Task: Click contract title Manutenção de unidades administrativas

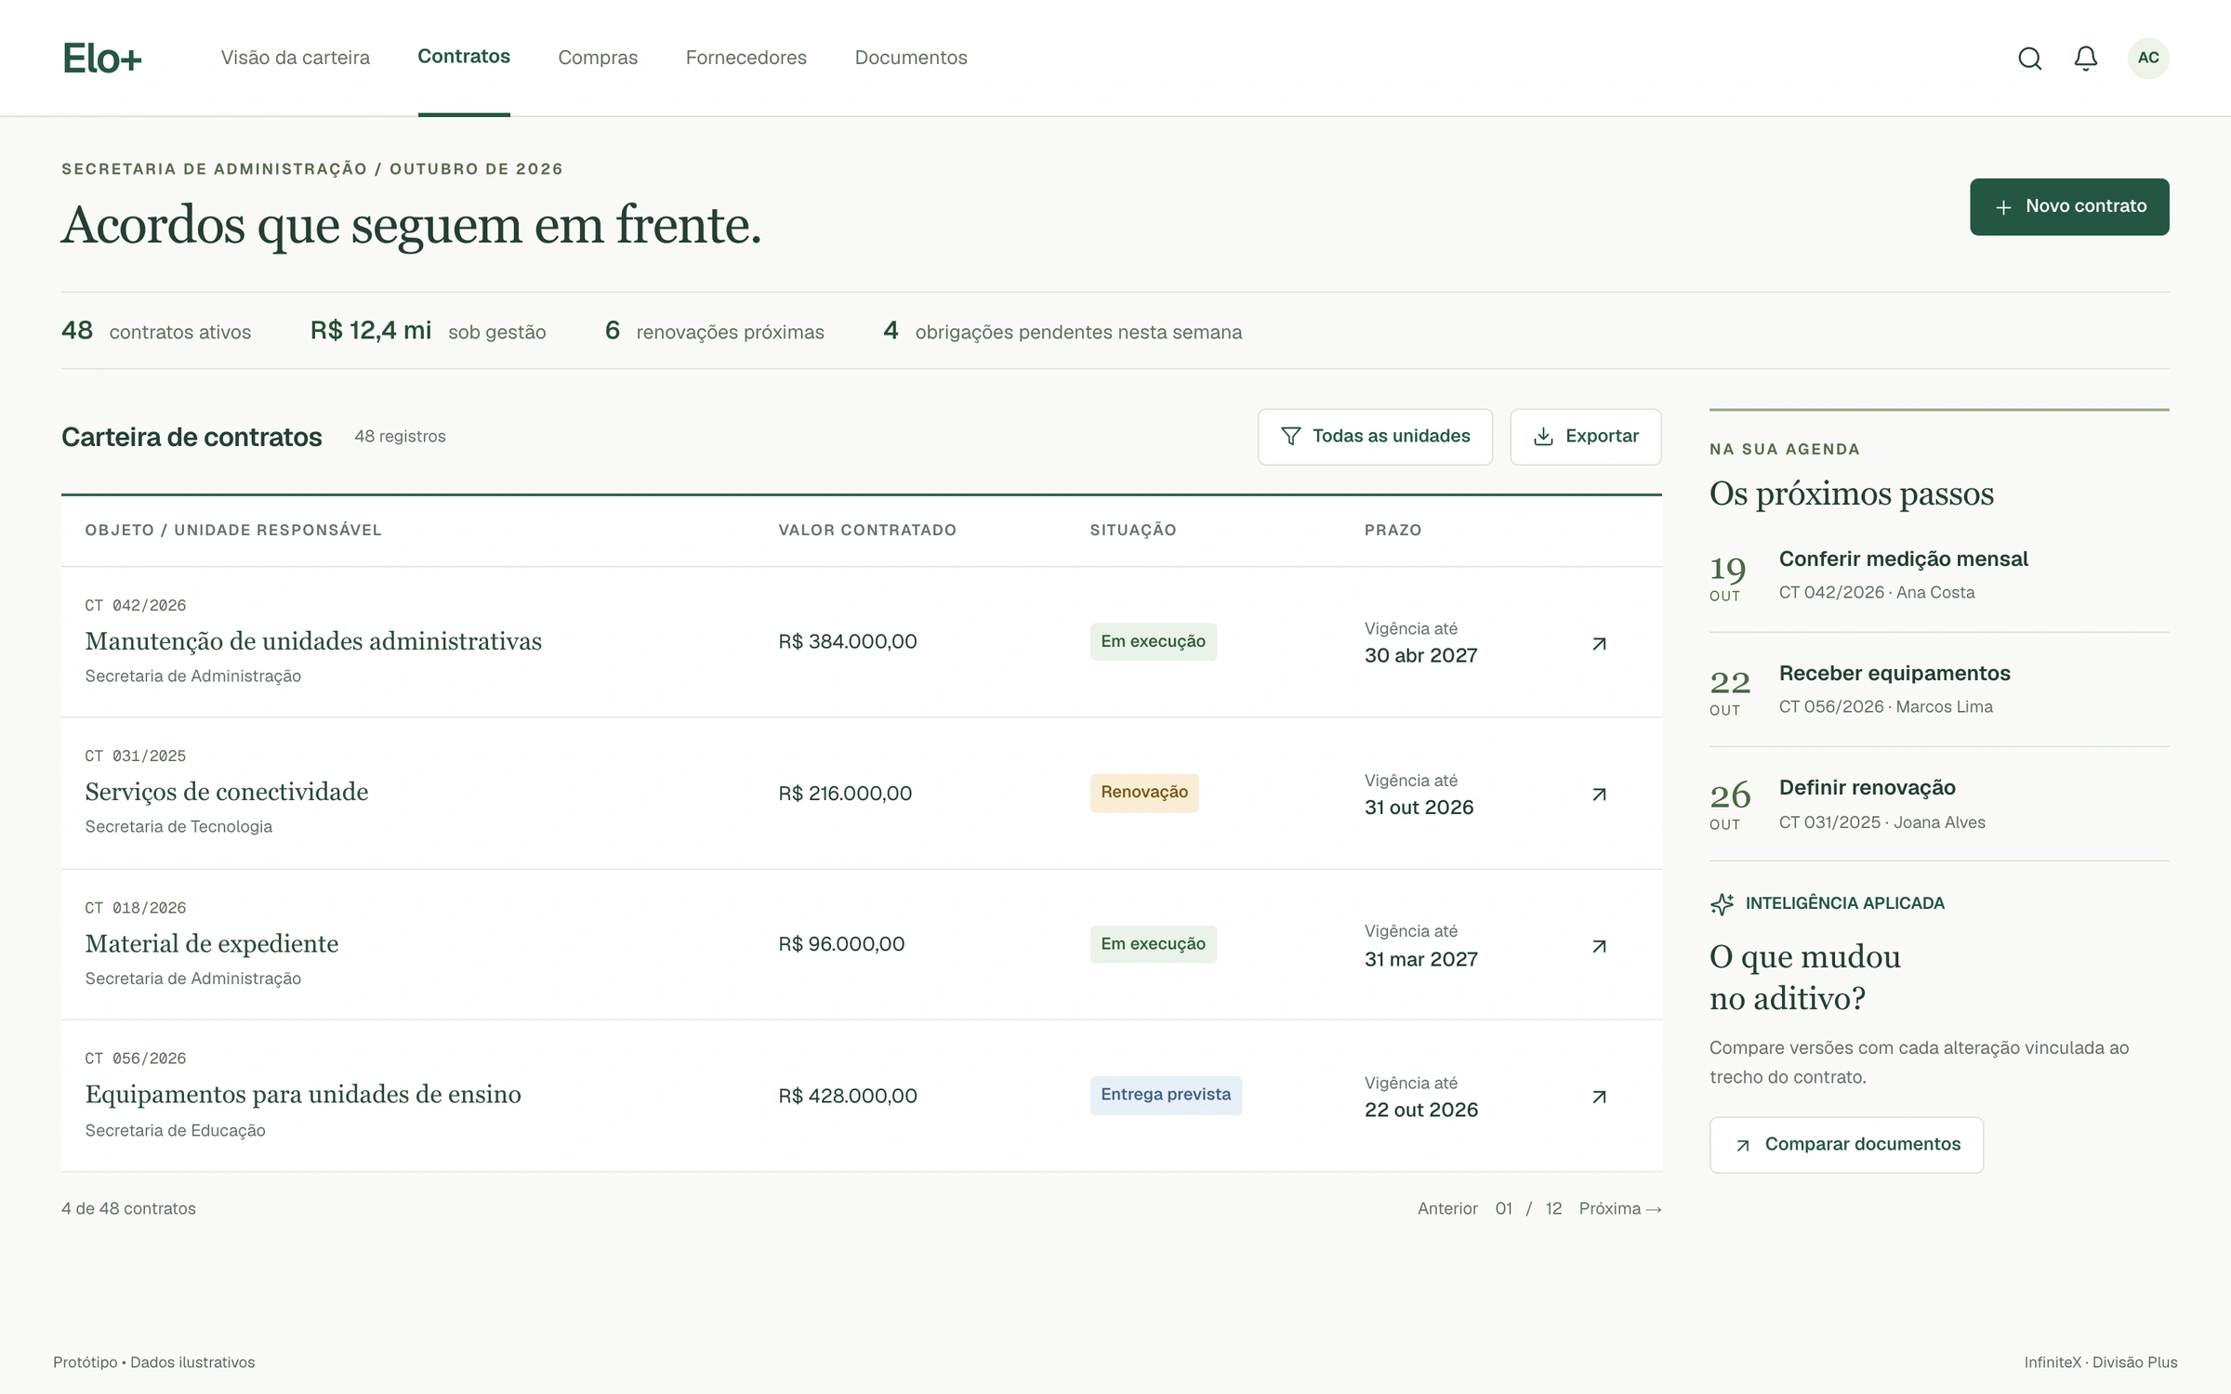Action: click(313, 641)
